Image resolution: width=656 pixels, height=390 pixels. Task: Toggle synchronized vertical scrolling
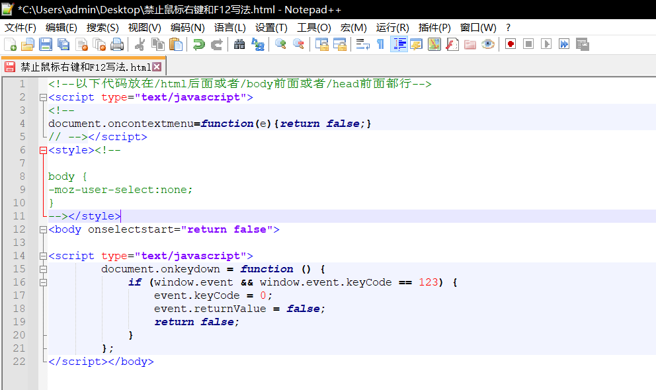point(321,44)
